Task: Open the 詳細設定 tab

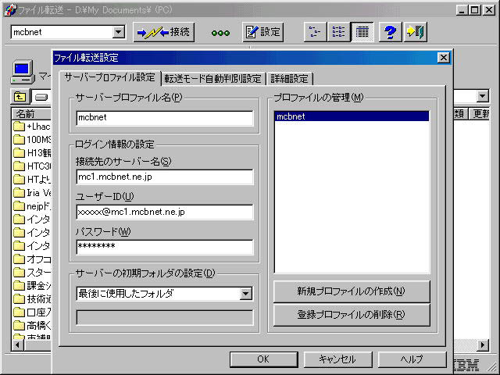Action: click(289, 78)
